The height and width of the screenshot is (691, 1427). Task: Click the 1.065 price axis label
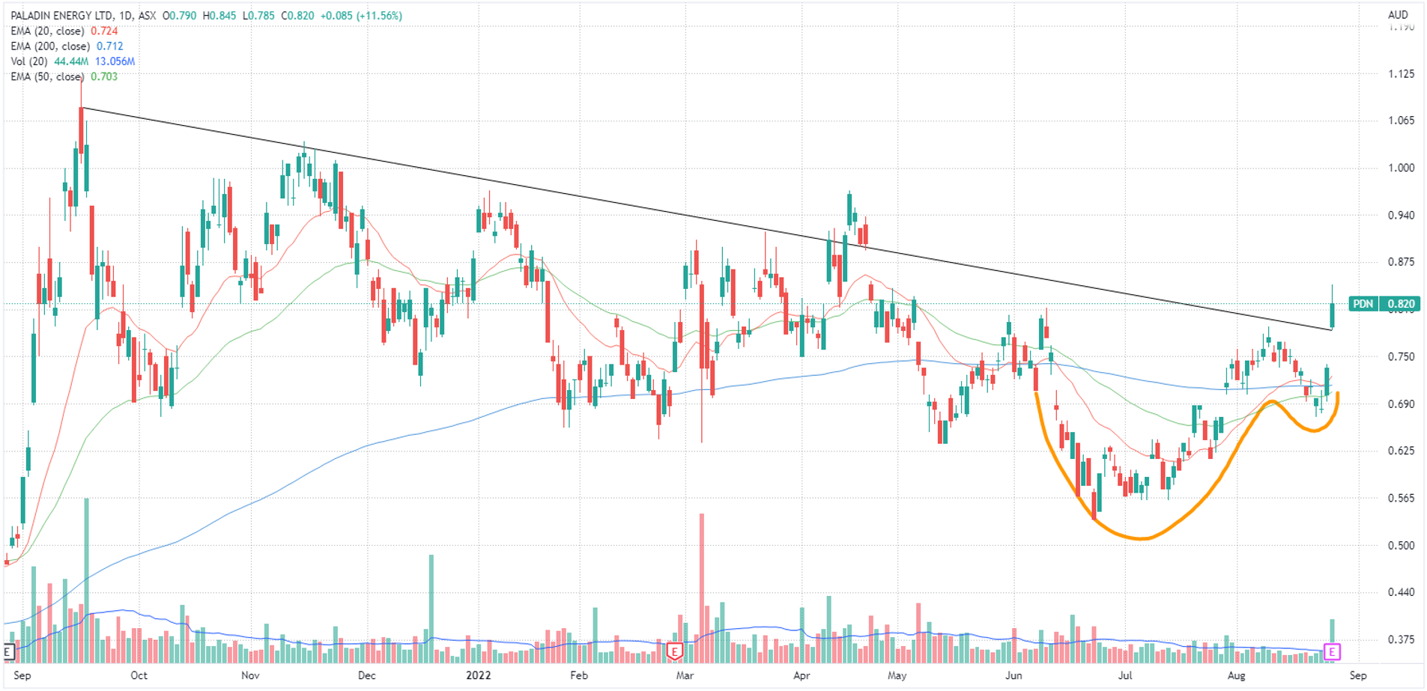1401,121
